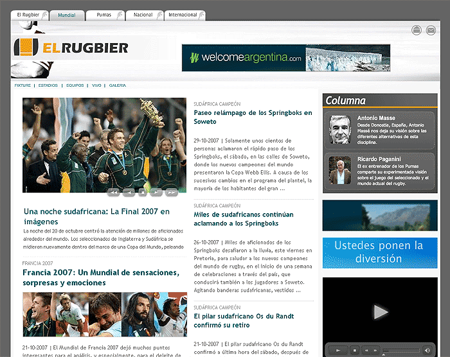Skip to first slide in photo gallery
Screen dimensions: 450x357
coord(114,192)
